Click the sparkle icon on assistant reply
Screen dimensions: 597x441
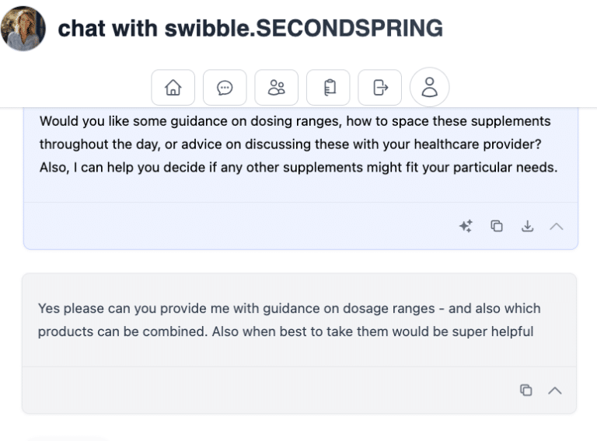[x=466, y=226]
